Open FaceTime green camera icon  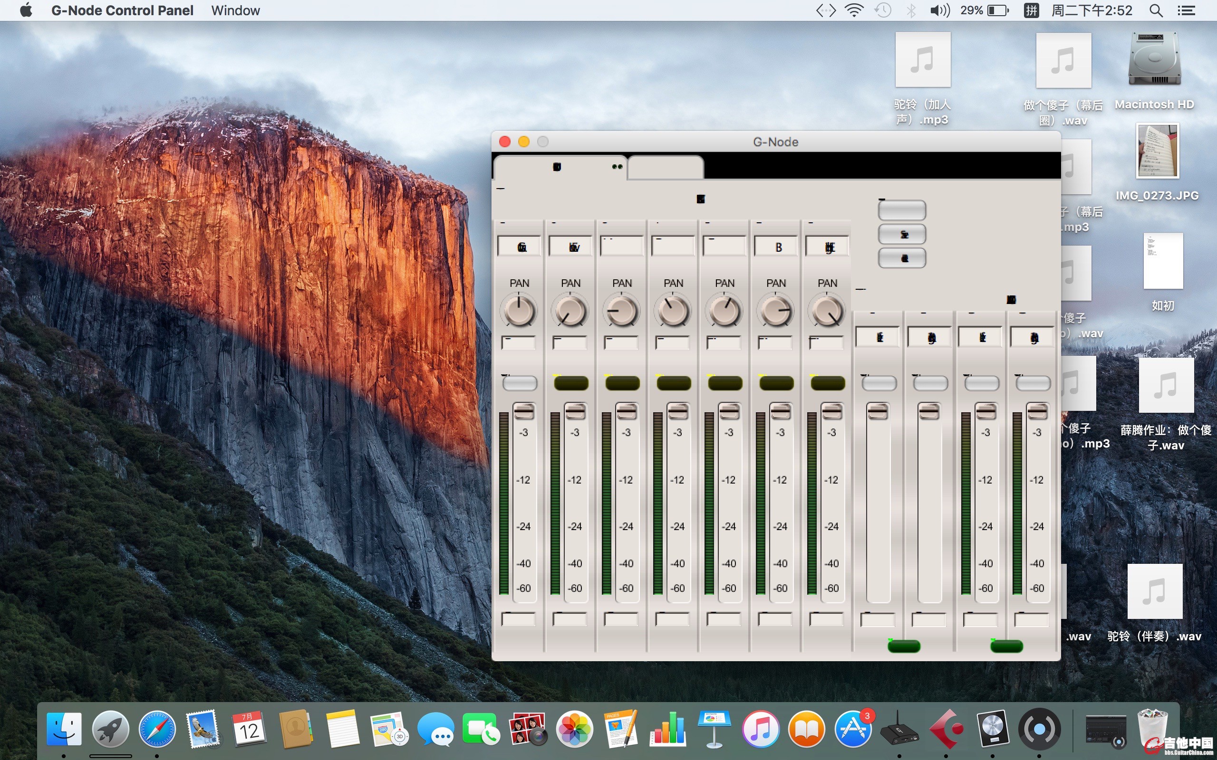(x=481, y=729)
